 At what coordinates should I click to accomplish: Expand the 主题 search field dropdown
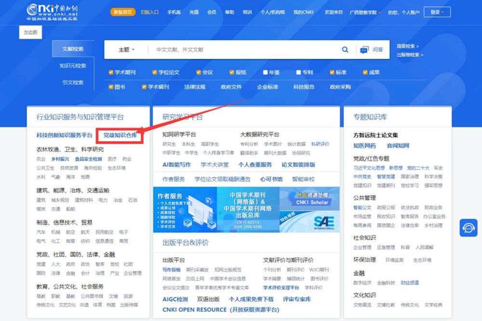point(127,50)
